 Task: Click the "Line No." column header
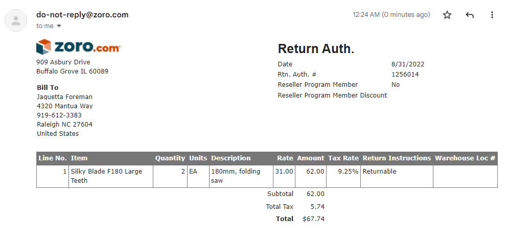click(x=53, y=158)
